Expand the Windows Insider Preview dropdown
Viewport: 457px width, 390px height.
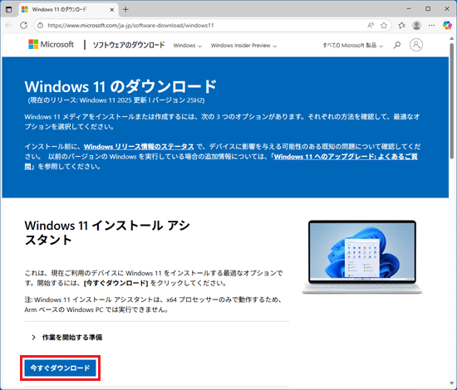pyautogui.click(x=243, y=46)
